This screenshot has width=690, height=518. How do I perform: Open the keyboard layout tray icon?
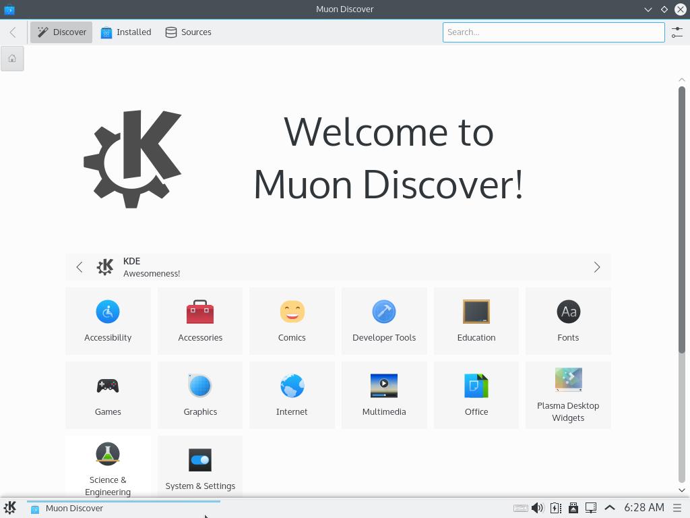tap(521, 508)
